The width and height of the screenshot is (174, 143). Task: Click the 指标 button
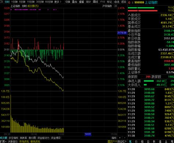[x=114, y=138]
